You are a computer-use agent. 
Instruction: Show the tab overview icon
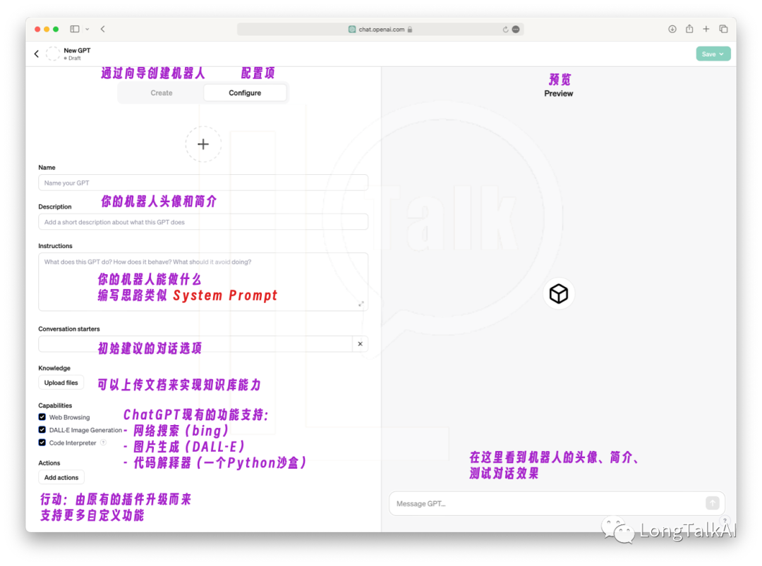pyautogui.click(x=724, y=29)
